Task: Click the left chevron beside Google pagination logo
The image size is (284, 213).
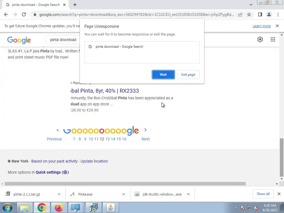Action: (58, 130)
